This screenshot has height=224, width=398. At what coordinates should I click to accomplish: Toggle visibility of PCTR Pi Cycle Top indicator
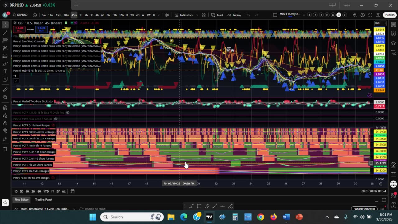(x=67, y=112)
